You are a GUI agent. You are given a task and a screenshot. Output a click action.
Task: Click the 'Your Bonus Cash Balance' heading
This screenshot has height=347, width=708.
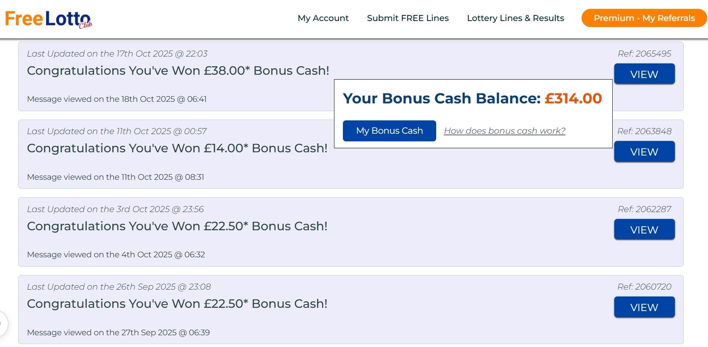[x=441, y=99]
